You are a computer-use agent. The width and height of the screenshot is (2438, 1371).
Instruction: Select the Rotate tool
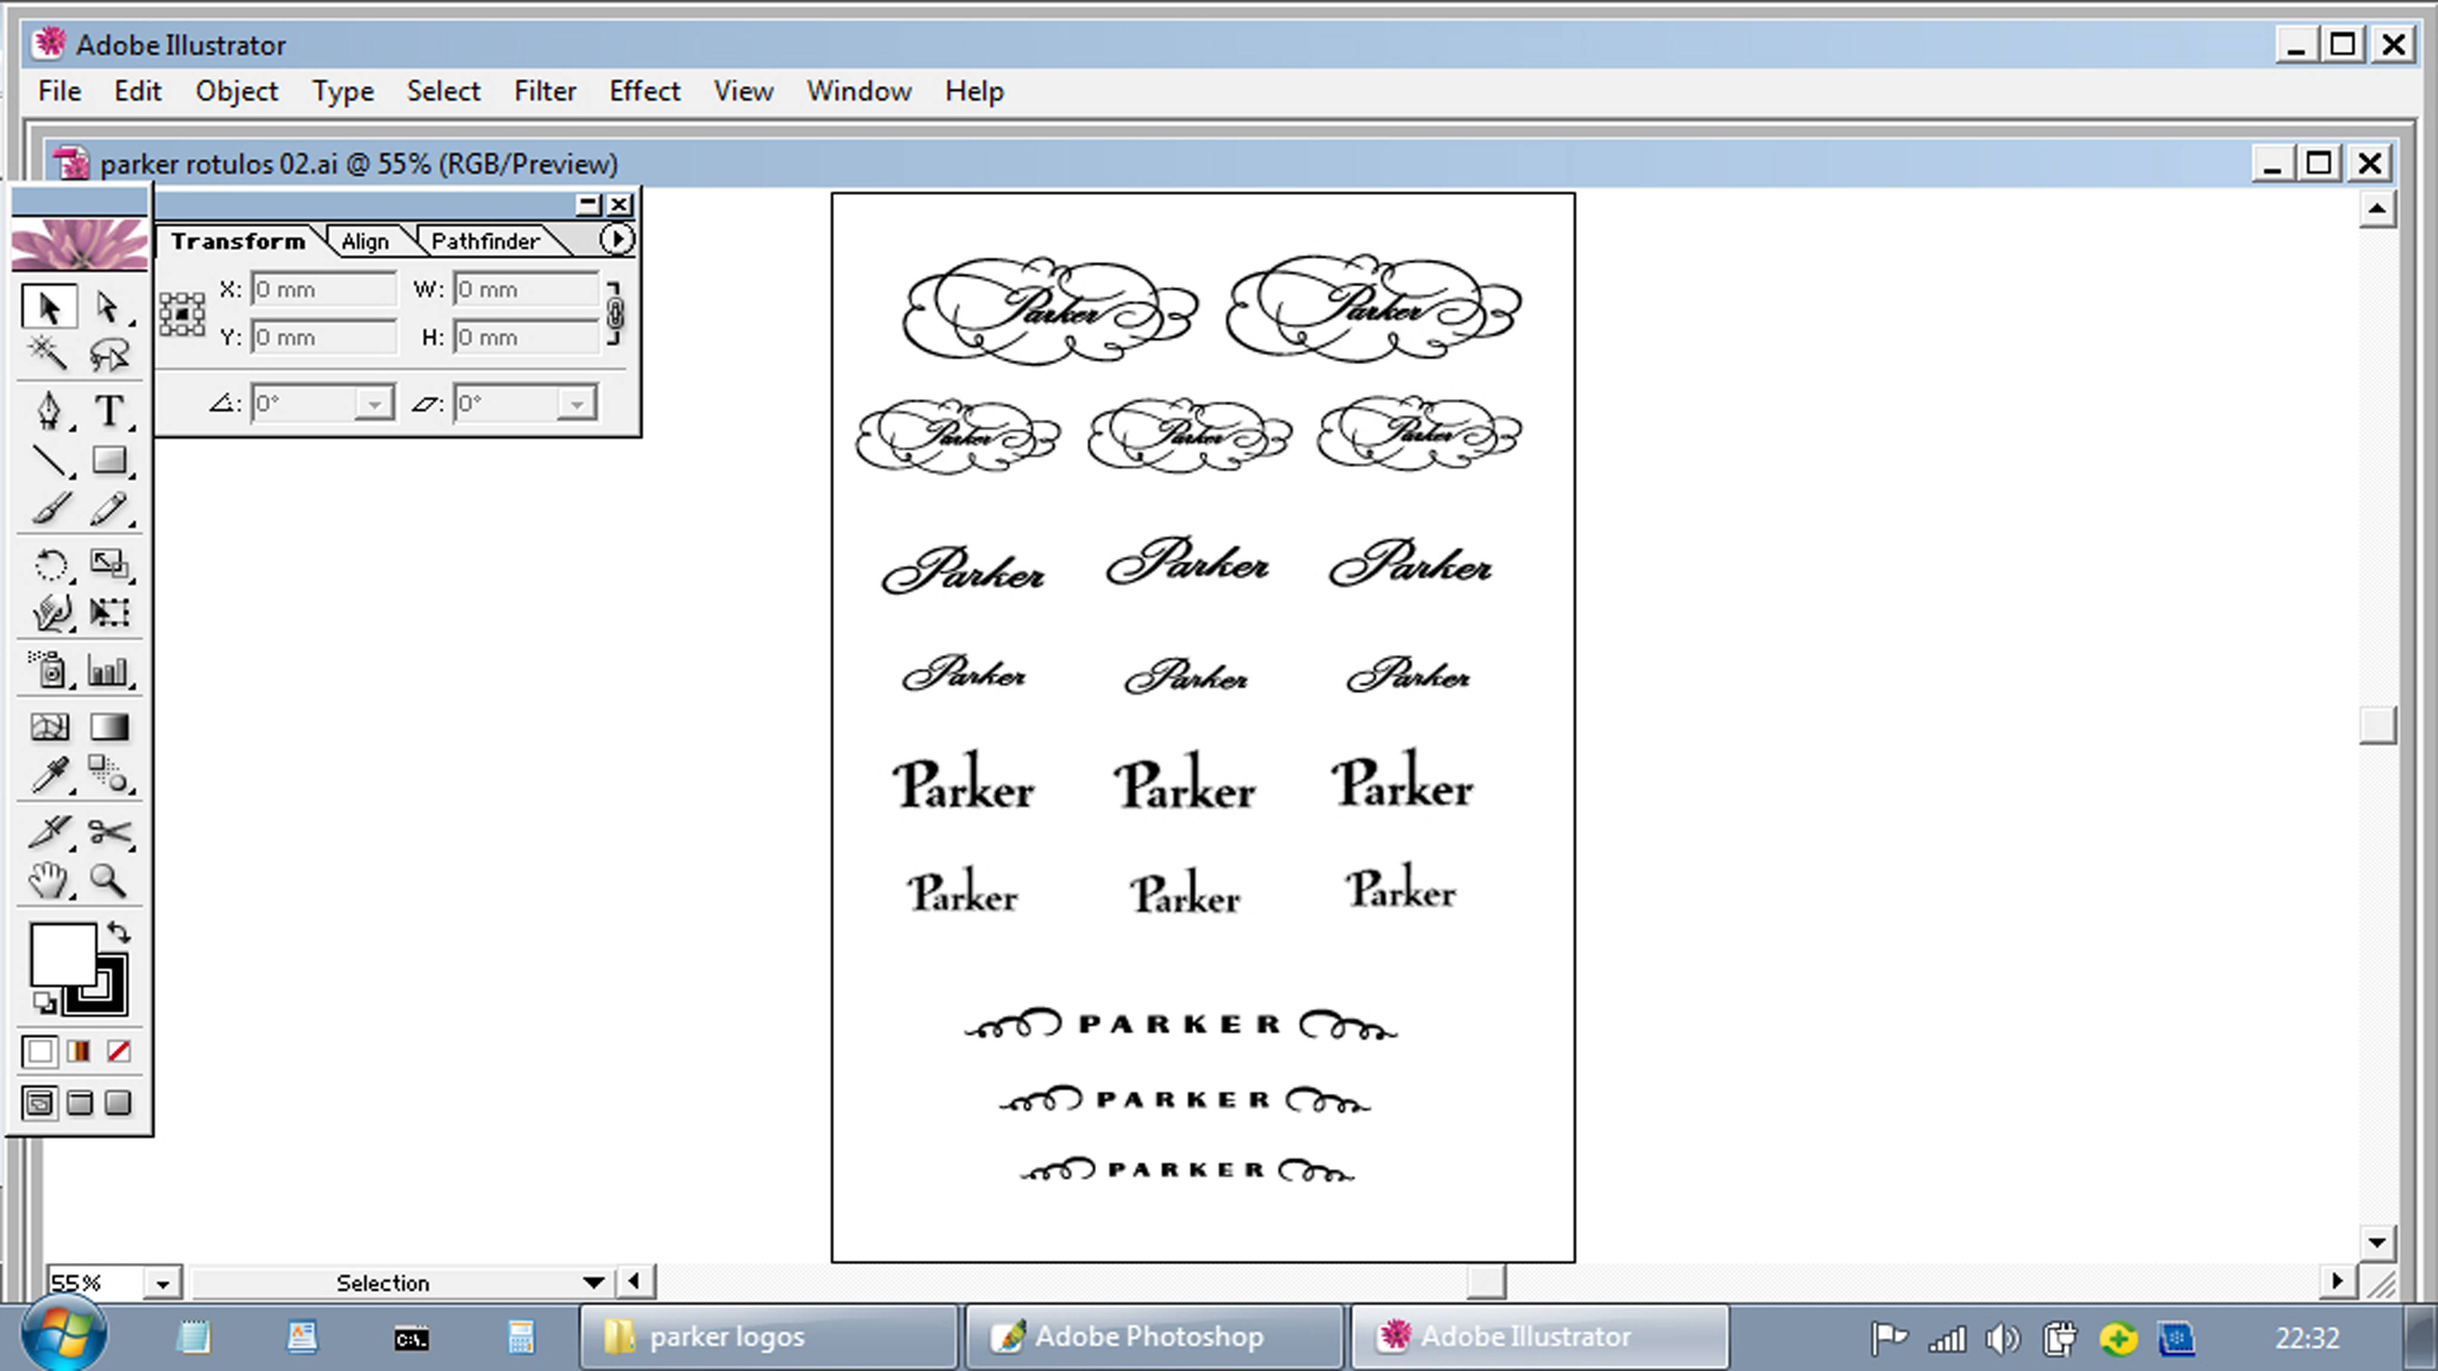click(x=49, y=565)
